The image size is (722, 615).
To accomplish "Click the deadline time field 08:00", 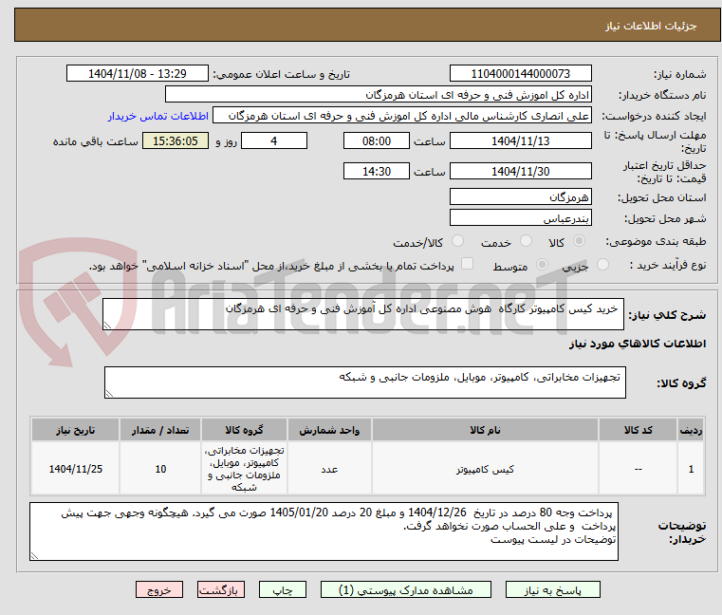I will click(x=377, y=141).
